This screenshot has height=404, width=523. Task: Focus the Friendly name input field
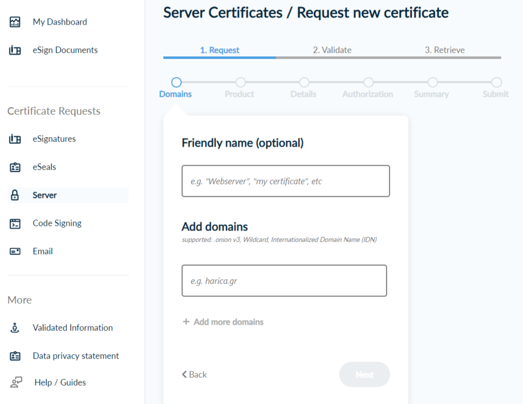[x=285, y=182]
